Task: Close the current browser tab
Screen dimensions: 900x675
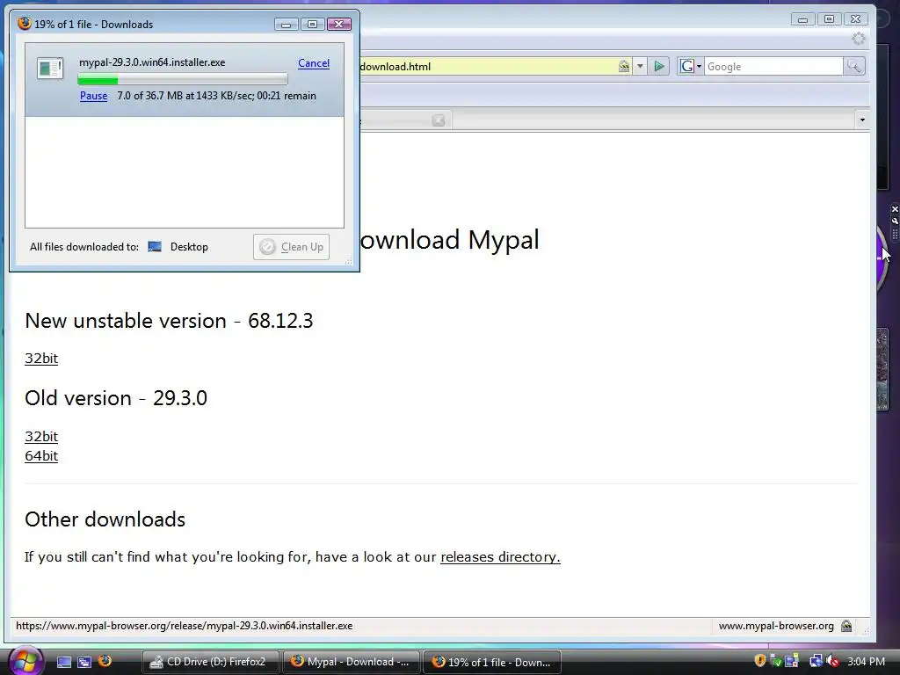Action: [439, 120]
